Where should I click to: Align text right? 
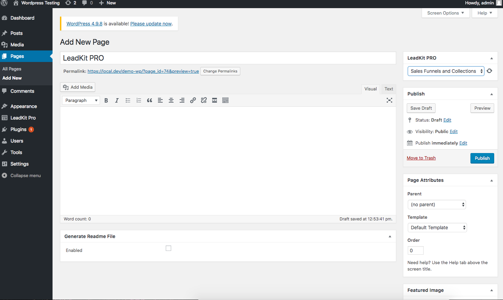click(x=182, y=100)
